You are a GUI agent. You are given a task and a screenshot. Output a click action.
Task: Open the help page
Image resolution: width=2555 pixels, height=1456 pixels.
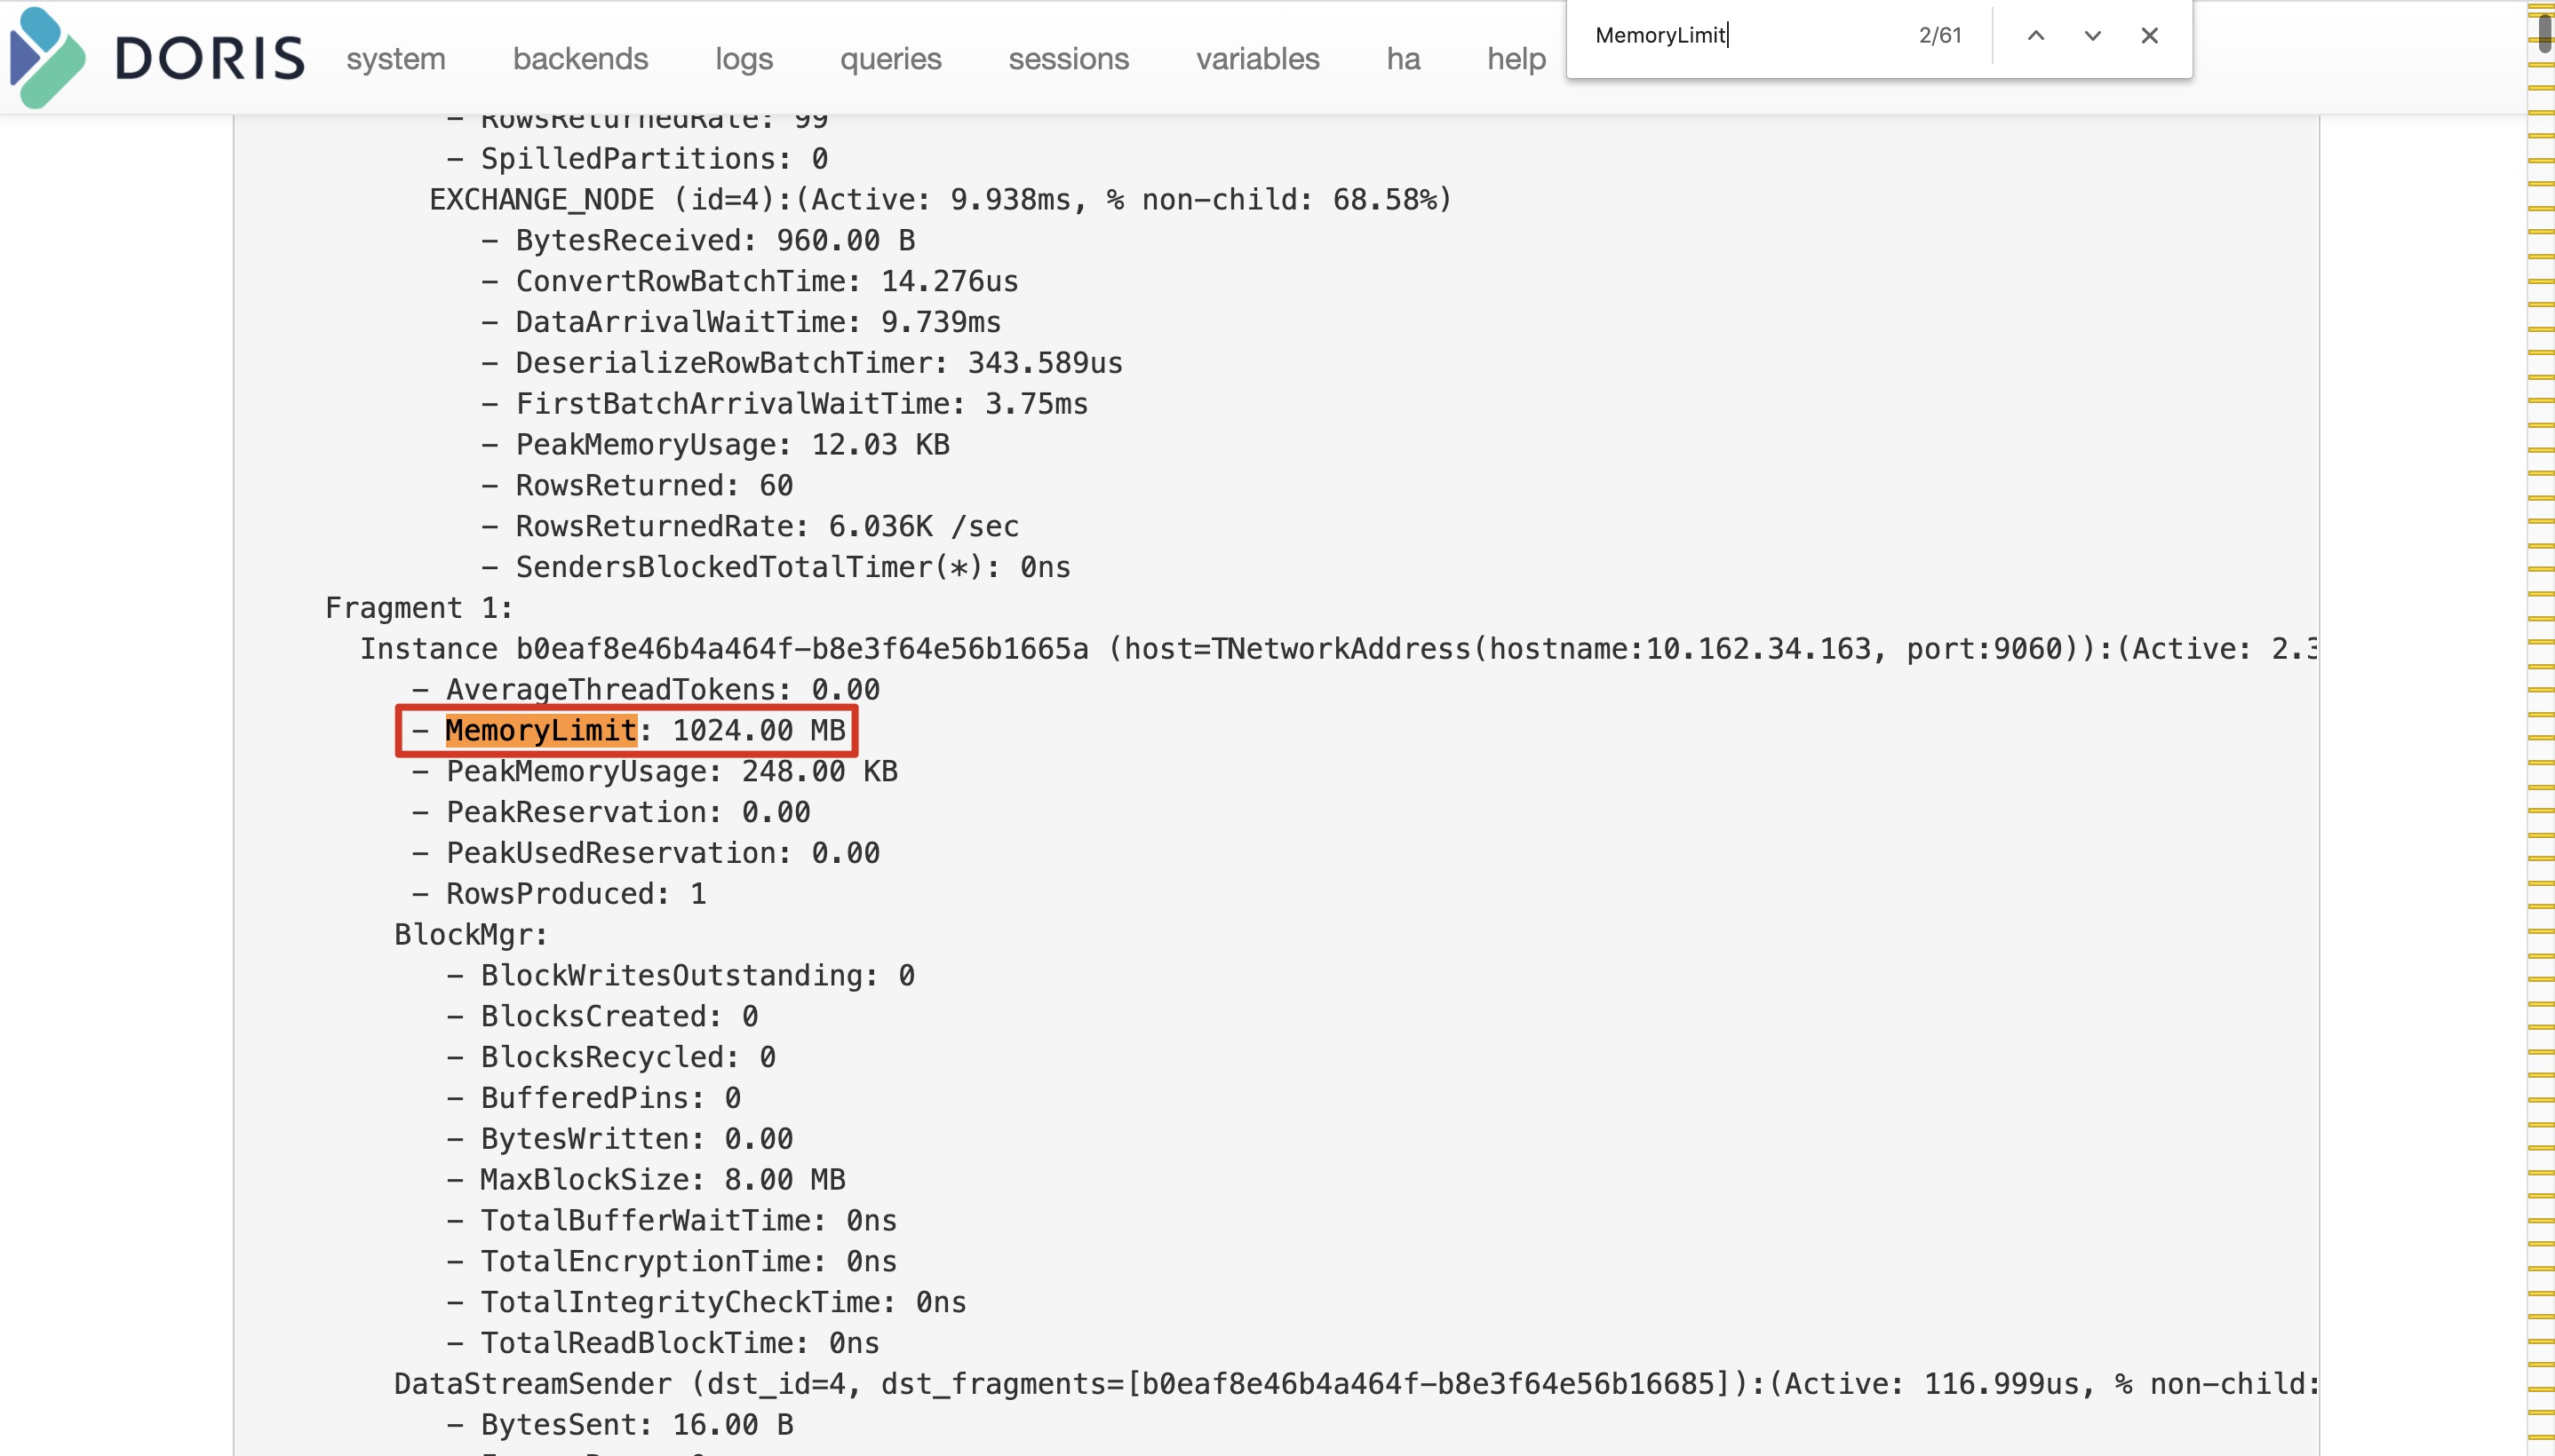pyautogui.click(x=1516, y=59)
